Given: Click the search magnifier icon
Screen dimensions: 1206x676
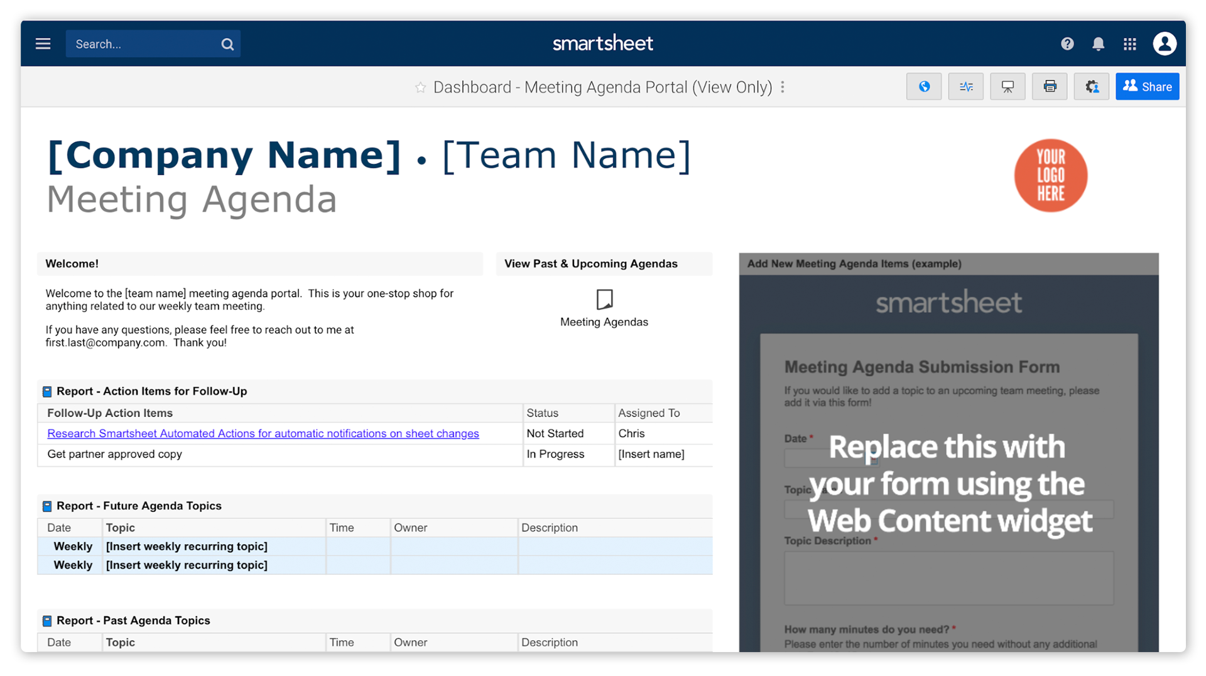Looking at the screenshot, I should pos(227,44).
